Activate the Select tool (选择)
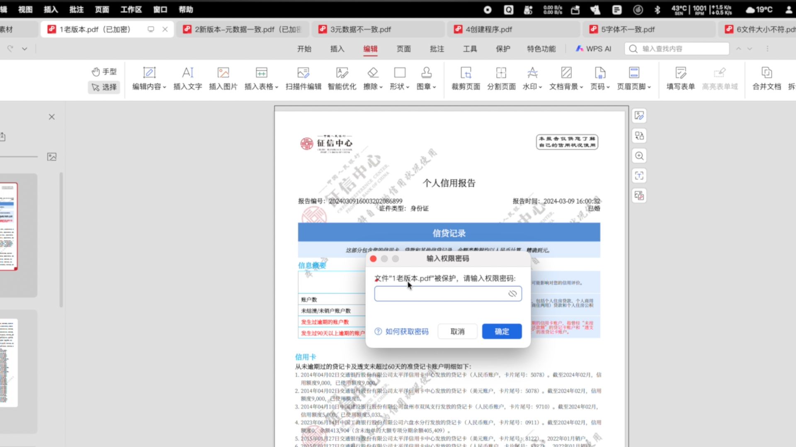The height and width of the screenshot is (447, 796). (x=104, y=87)
